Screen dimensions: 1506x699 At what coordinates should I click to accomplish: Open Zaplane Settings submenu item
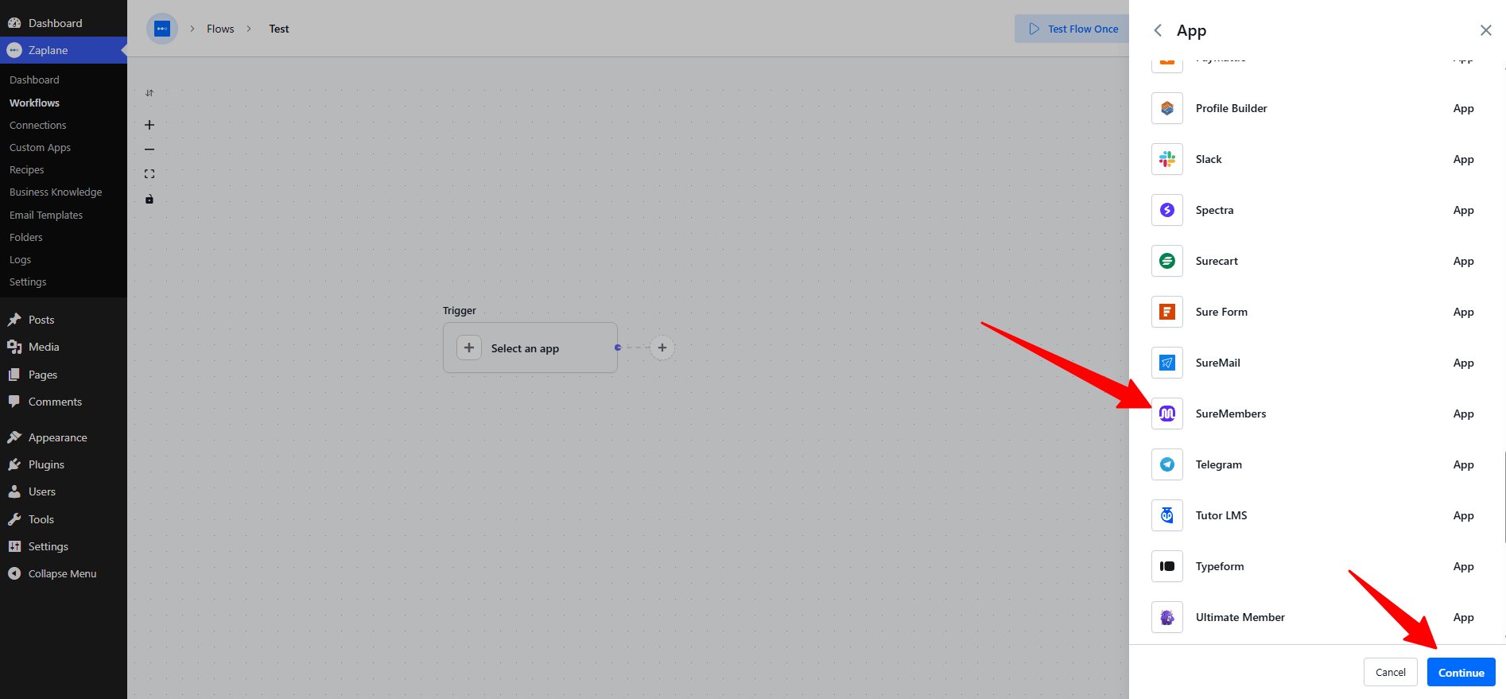28,282
